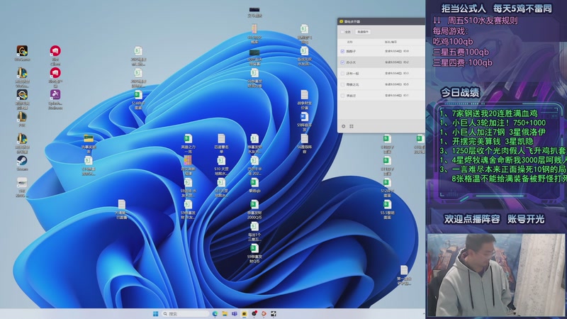Image resolution: width=567 pixels, height=319 pixels.
Task: Open the purple Splashtop Business shortcut
Action: [55, 99]
